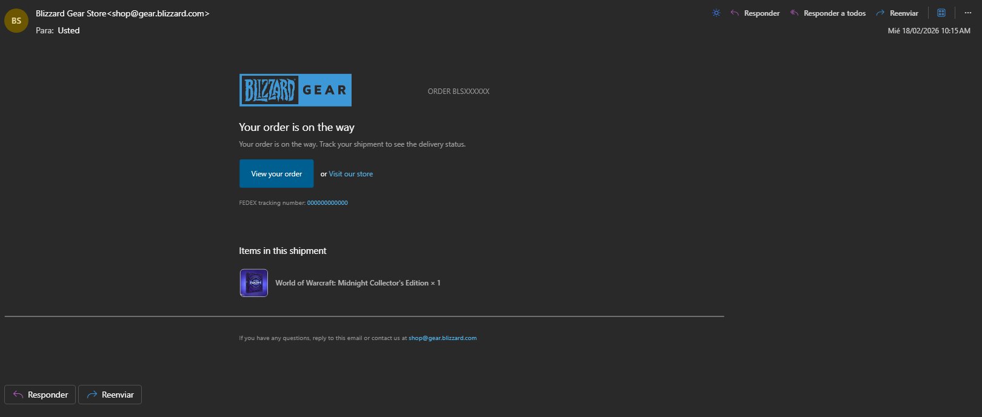Click the shop@gear.blizzard.com footer contact link
This screenshot has width=982, height=417.
point(443,338)
